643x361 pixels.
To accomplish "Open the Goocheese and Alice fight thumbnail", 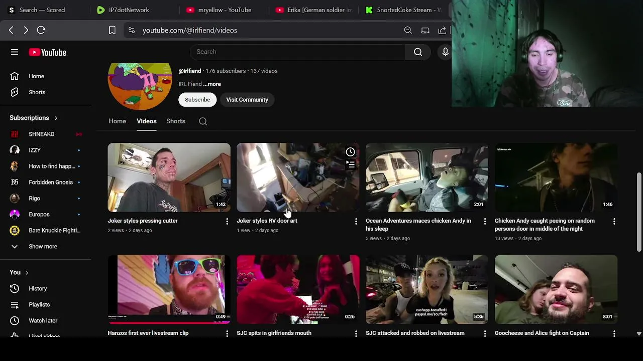I will tap(556, 289).
